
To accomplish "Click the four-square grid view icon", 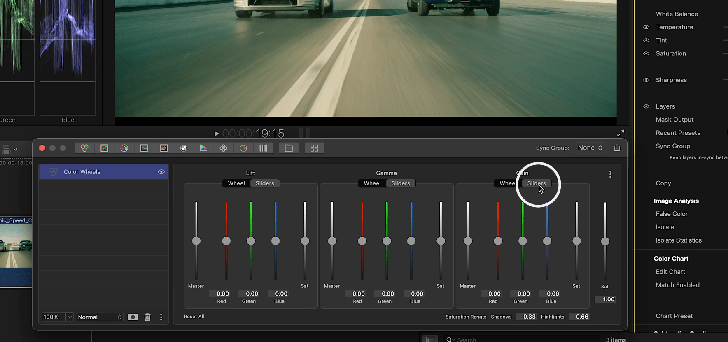I will 314,148.
